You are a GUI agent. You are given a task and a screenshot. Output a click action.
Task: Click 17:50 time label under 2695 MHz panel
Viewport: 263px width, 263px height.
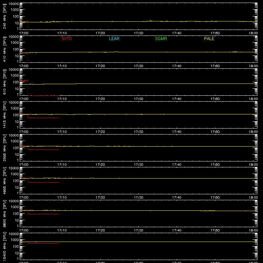[x=215, y=165]
